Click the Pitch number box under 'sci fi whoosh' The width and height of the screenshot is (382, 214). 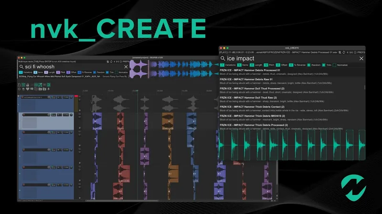58,72
